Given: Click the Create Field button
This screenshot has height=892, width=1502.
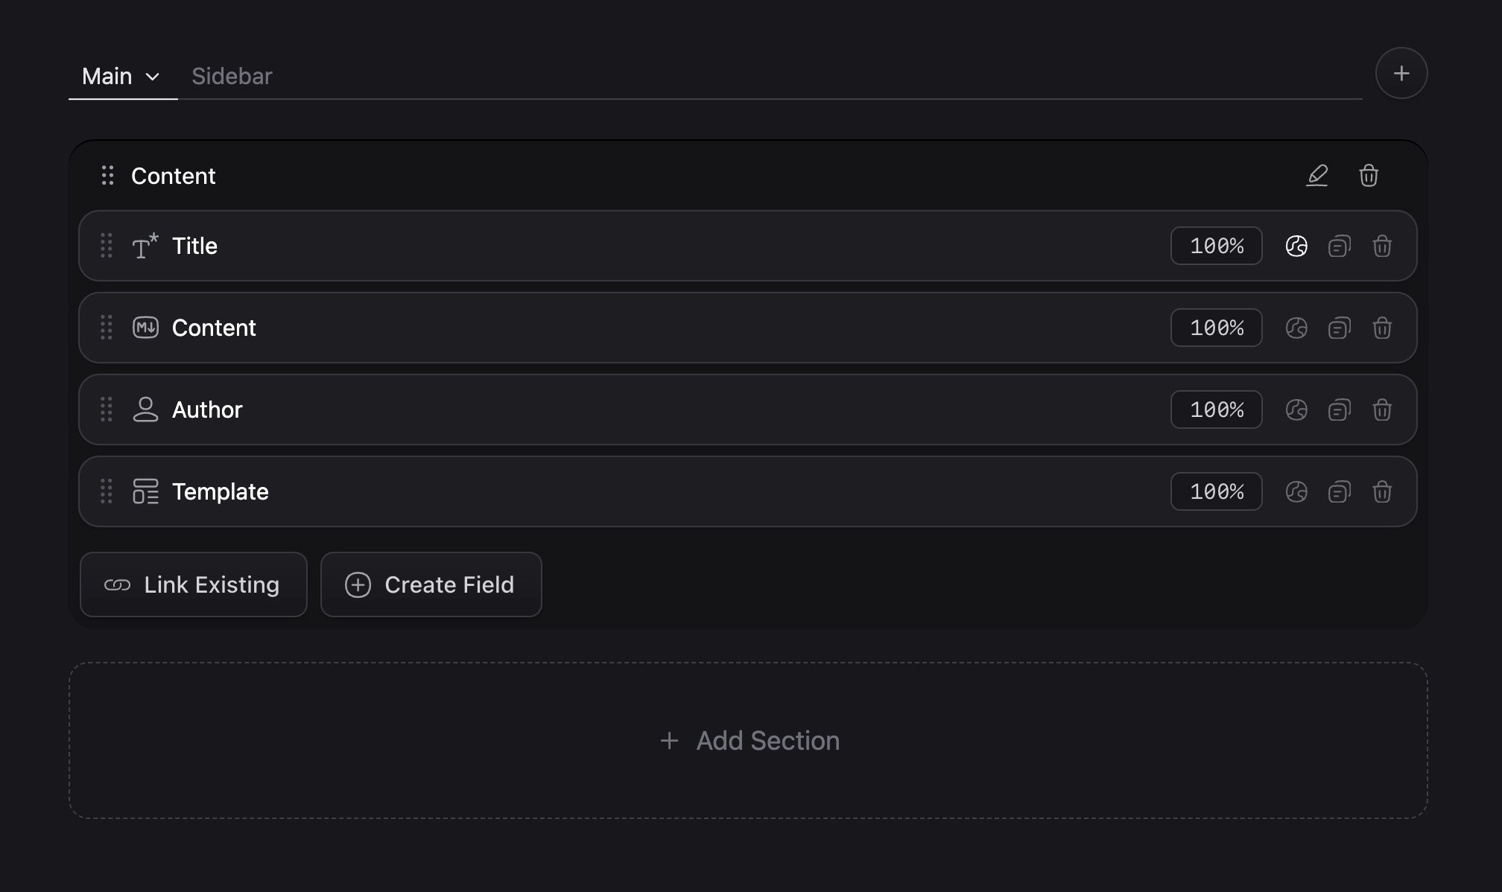Looking at the screenshot, I should click(x=431, y=584).
